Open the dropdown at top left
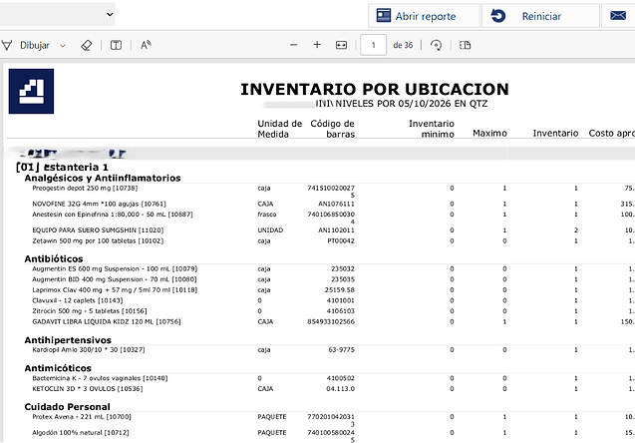Screen dimensions: 635x443 coord(57,15)
